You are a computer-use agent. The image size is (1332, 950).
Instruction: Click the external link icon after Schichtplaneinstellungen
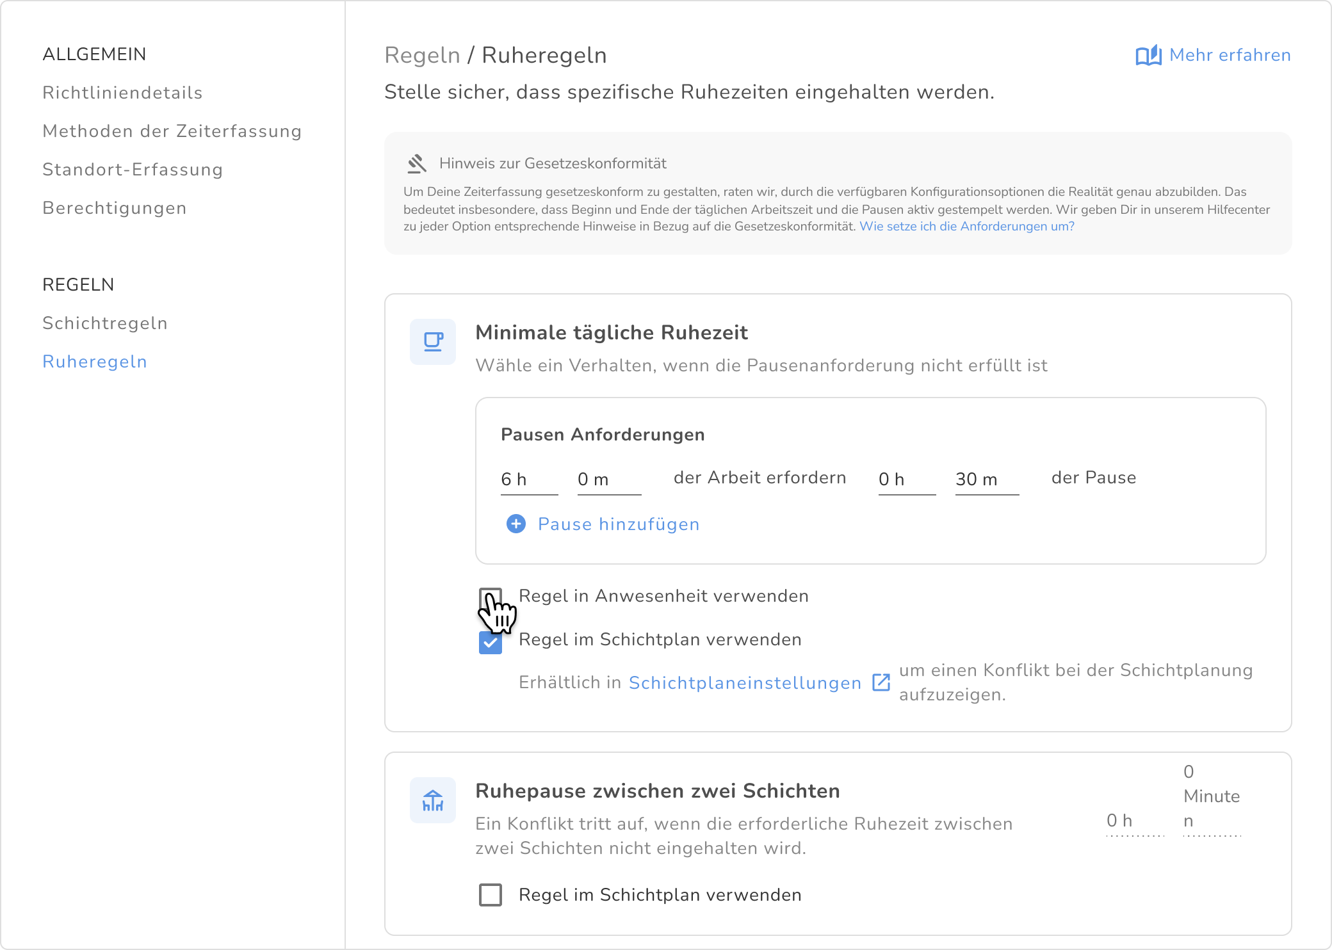click(x=881, y=682)
